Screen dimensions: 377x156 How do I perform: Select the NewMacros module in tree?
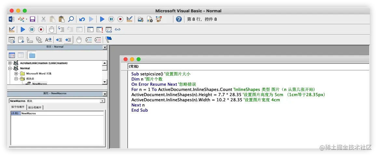39,84
